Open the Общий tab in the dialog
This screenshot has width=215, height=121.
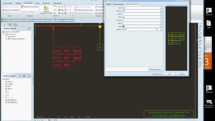pos(109,4)
